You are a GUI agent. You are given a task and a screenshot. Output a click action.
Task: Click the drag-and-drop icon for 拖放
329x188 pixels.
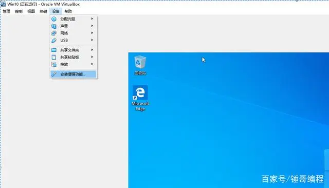(54, 64)
